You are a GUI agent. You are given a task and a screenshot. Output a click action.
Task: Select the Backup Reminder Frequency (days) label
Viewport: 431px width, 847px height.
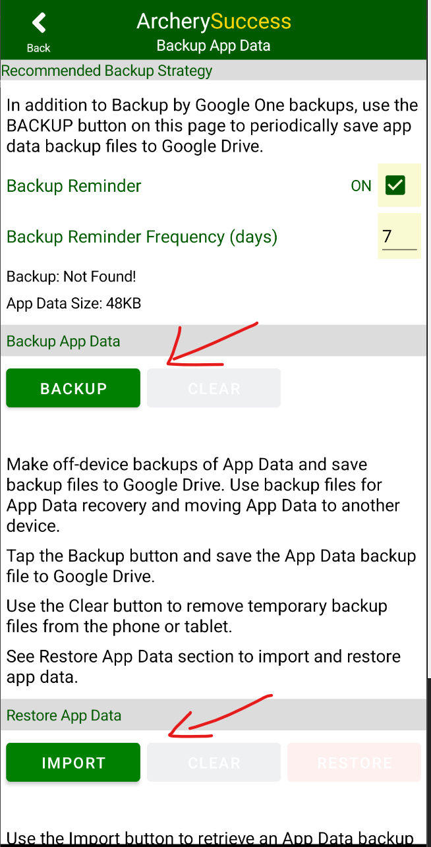(x=142, y=236)
